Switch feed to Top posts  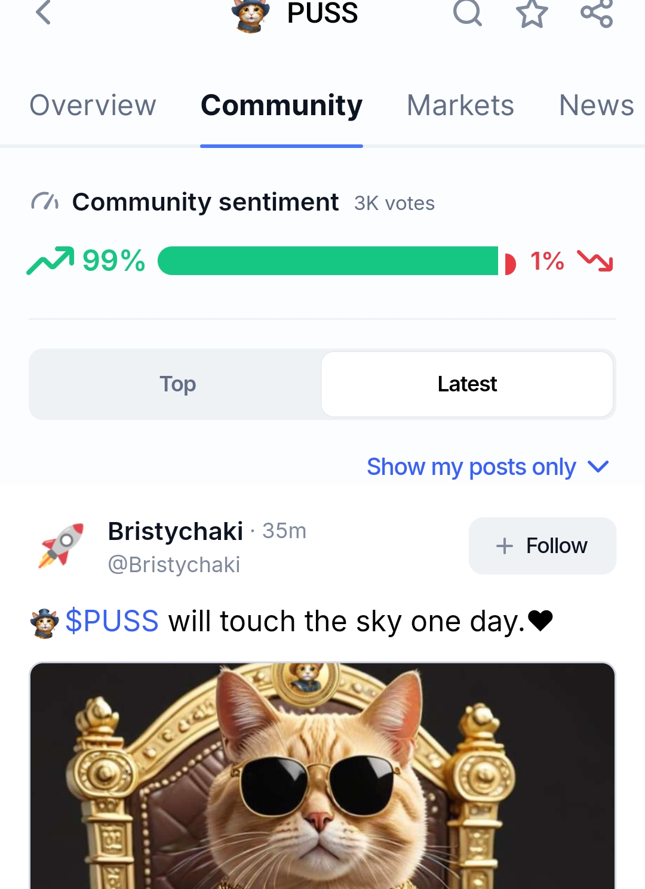(x=177, y=384)
